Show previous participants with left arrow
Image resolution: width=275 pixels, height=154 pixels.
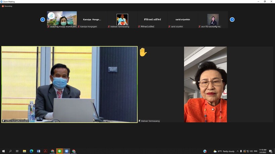click(43, 19)
